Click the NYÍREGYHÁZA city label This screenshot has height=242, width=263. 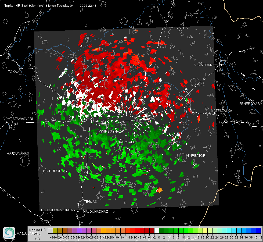point(111,131)
